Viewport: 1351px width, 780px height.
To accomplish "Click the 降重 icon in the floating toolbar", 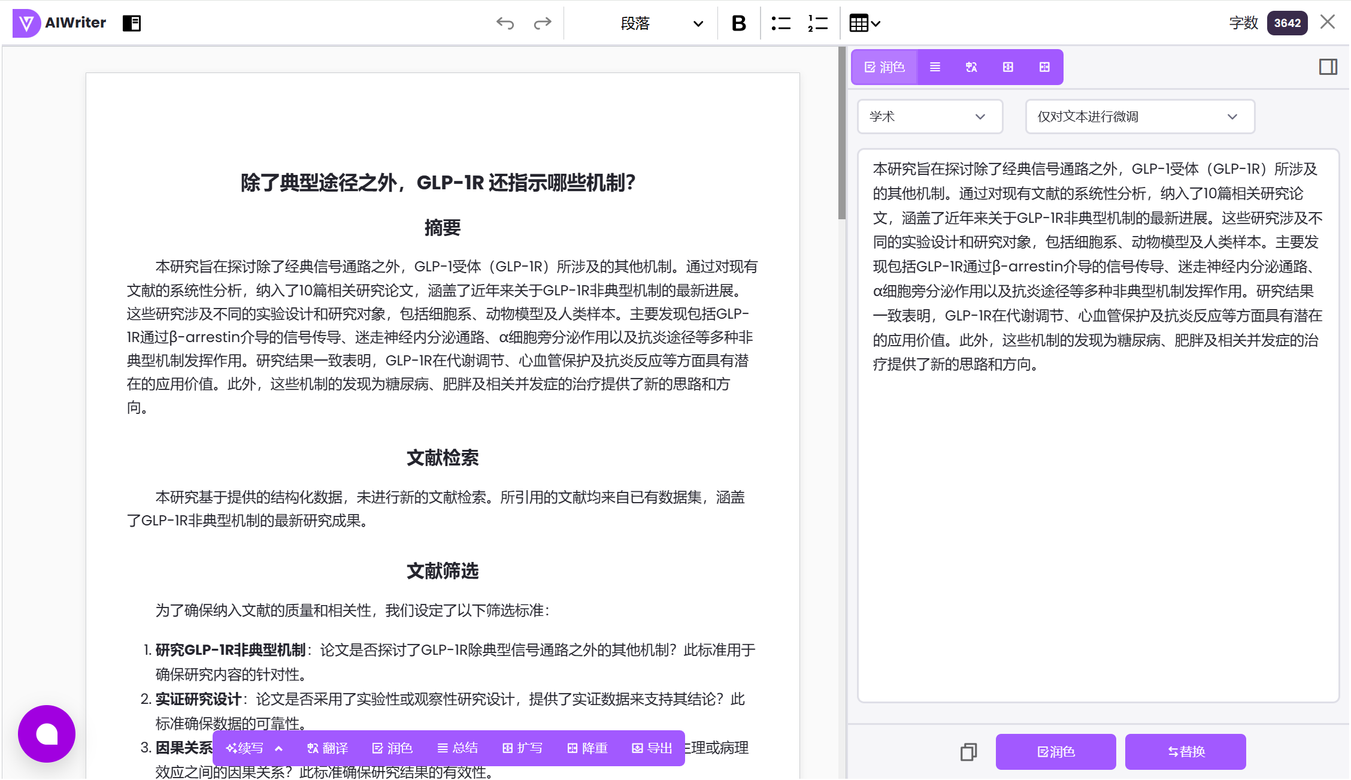I will coord(587,748).
